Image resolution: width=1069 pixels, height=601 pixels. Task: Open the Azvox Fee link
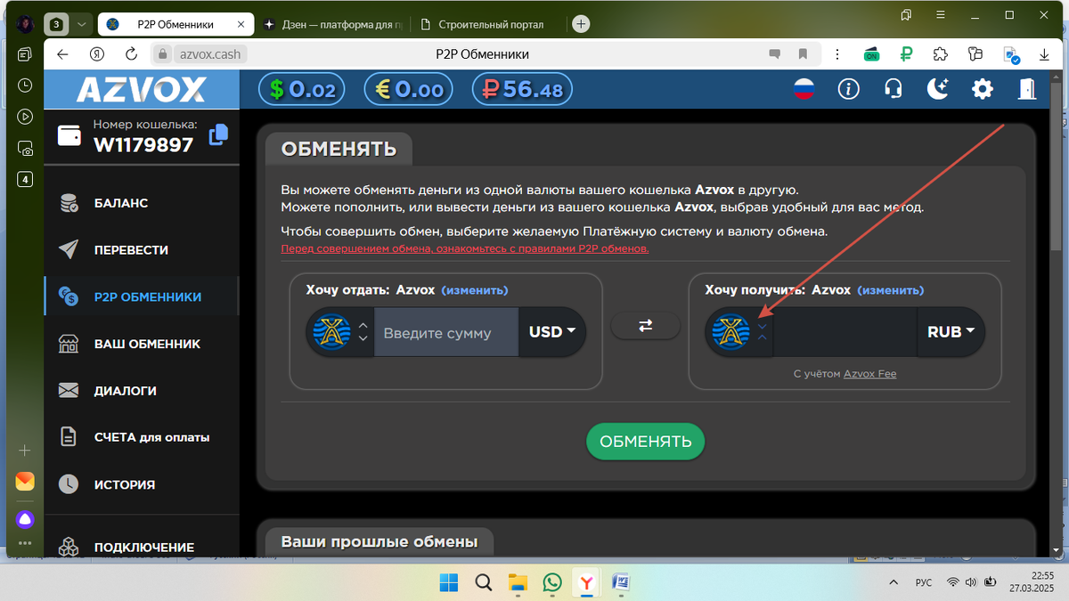click(869, 374)
